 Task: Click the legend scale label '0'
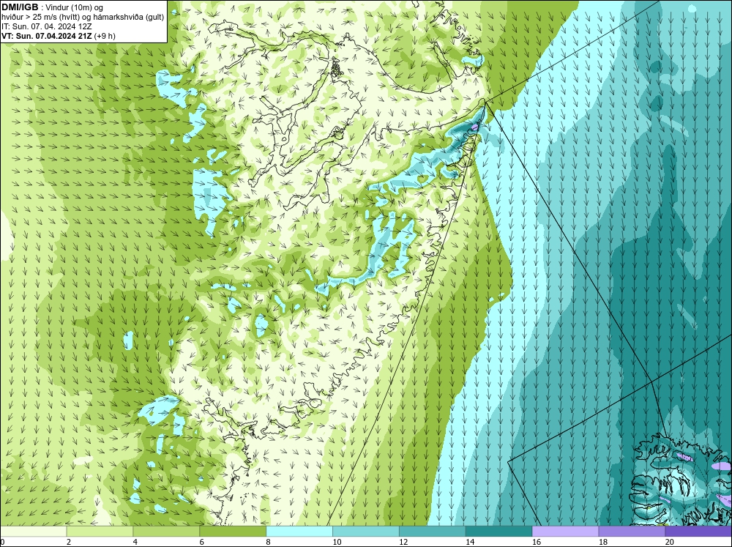[x=2, y=542]
